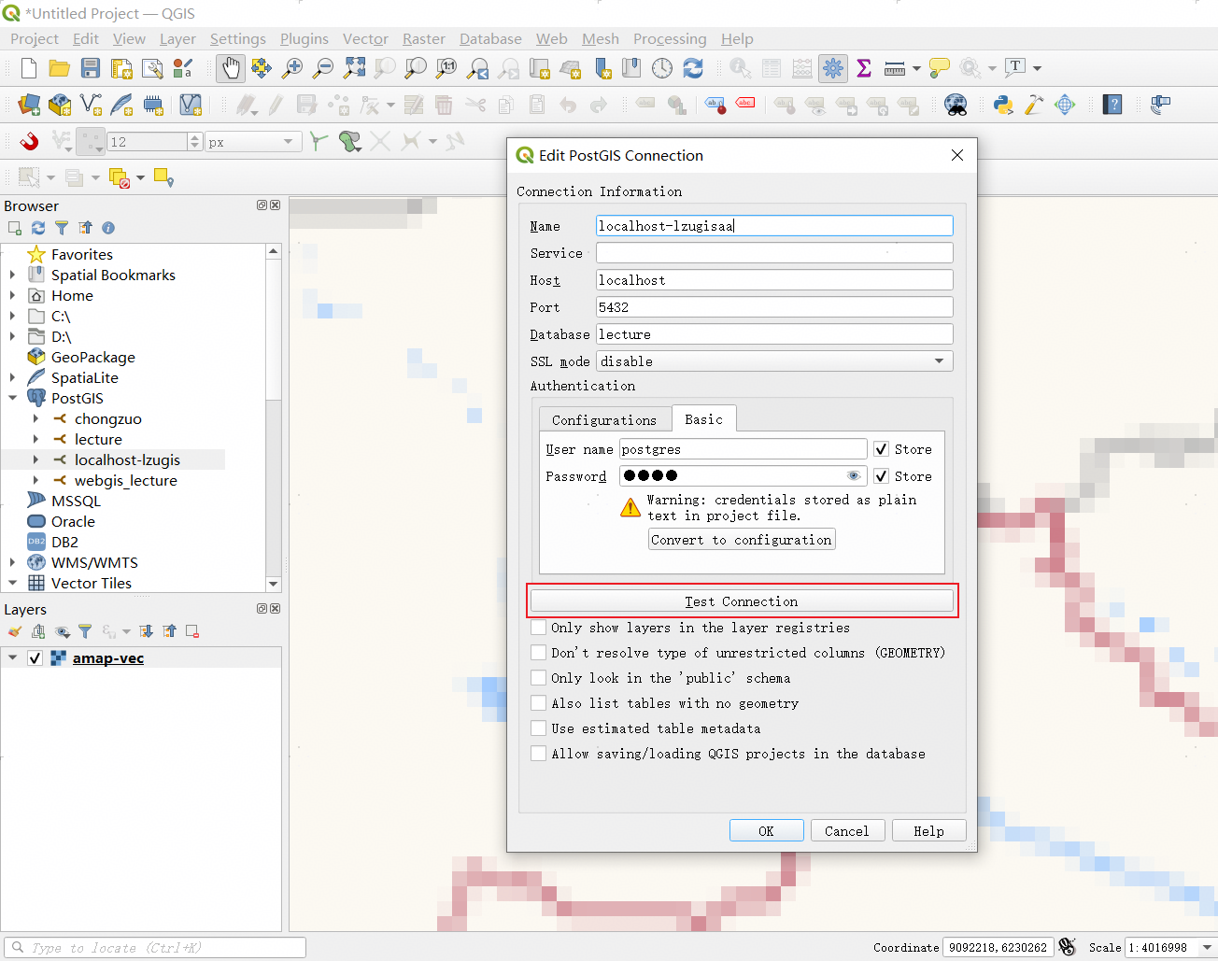Viewport: 1218px width, 961px height.
Task: Click the Zoom In magnifier tool
Action: 292,68
